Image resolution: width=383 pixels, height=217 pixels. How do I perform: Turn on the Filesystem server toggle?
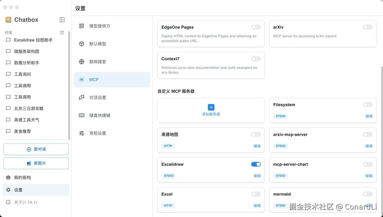point(368,105)
